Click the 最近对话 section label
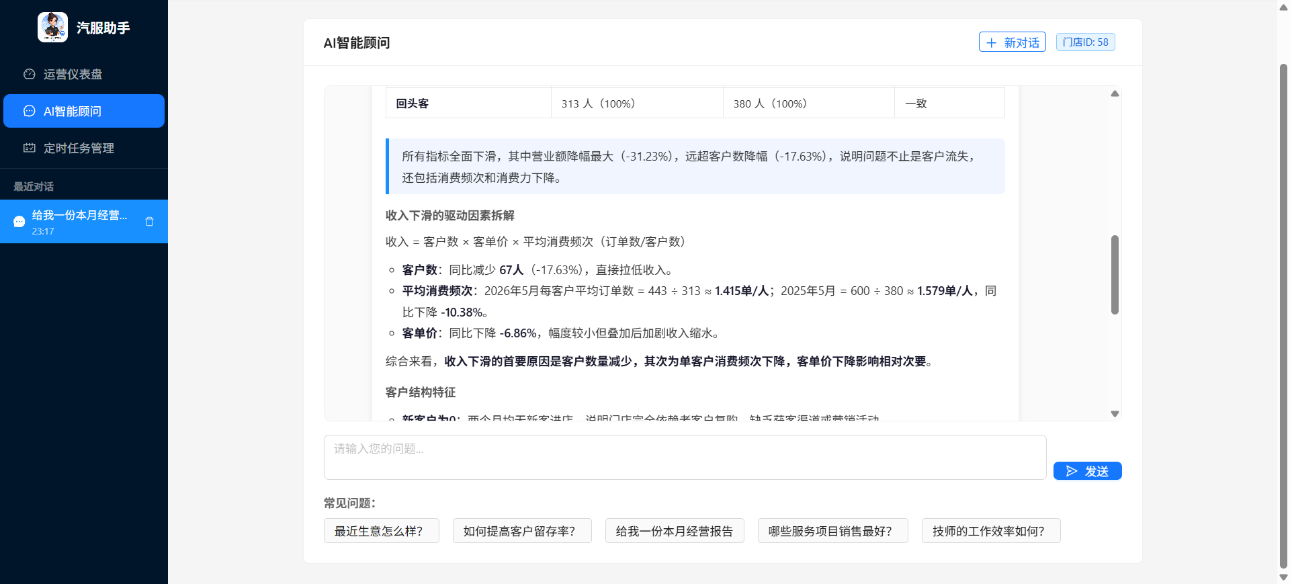Screen dimensions: 1290x584 click(x=34, y=186)
